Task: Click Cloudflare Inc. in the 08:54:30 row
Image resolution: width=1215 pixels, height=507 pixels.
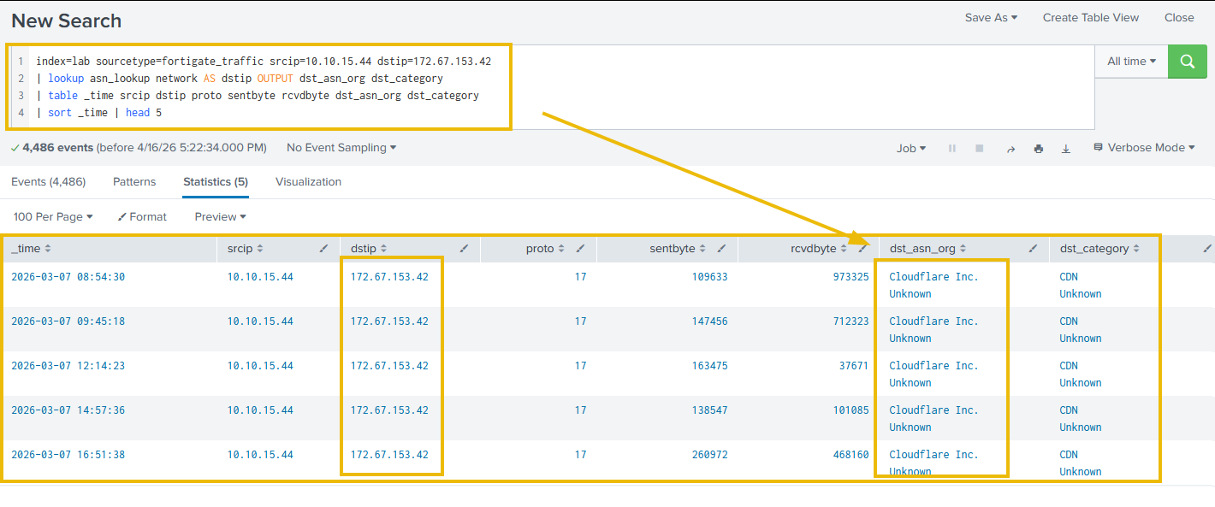Action: click(933, 277)
